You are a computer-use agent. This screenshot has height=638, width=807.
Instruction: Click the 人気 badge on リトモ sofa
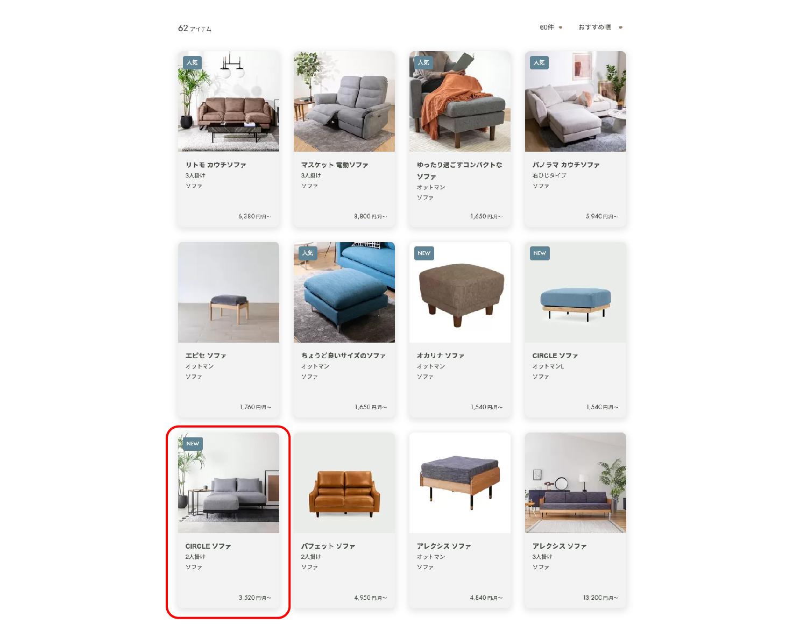tap(192, 63)
